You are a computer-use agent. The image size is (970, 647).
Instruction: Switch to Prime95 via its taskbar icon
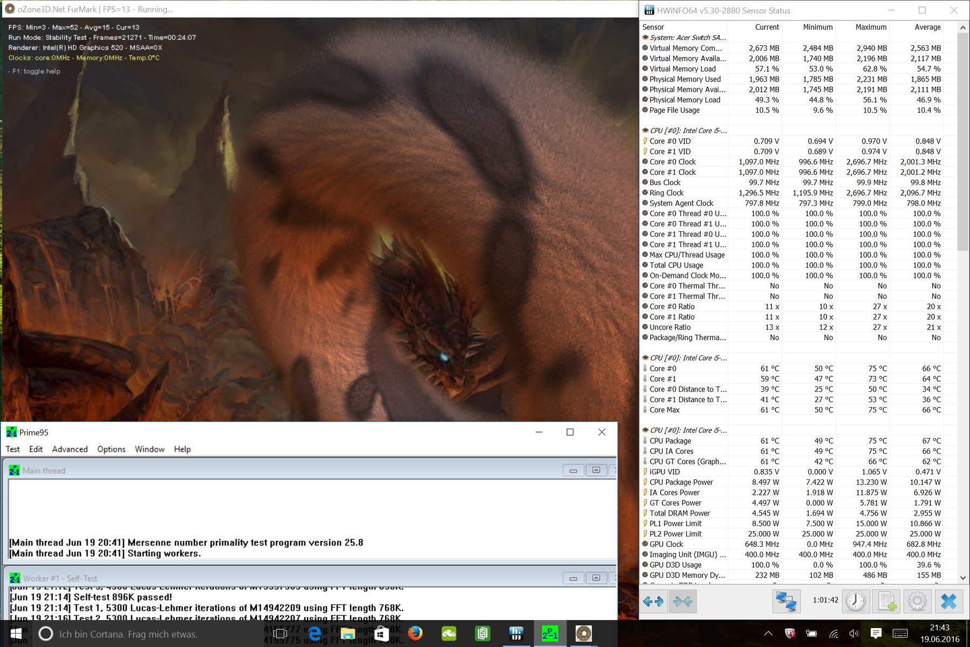click(550, 634)
